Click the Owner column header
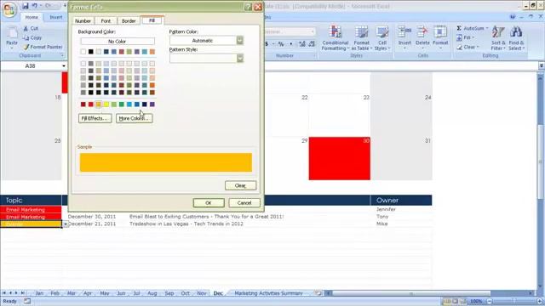Image resolution: width=545 pixels, height=306 pixels. point(401,201)
